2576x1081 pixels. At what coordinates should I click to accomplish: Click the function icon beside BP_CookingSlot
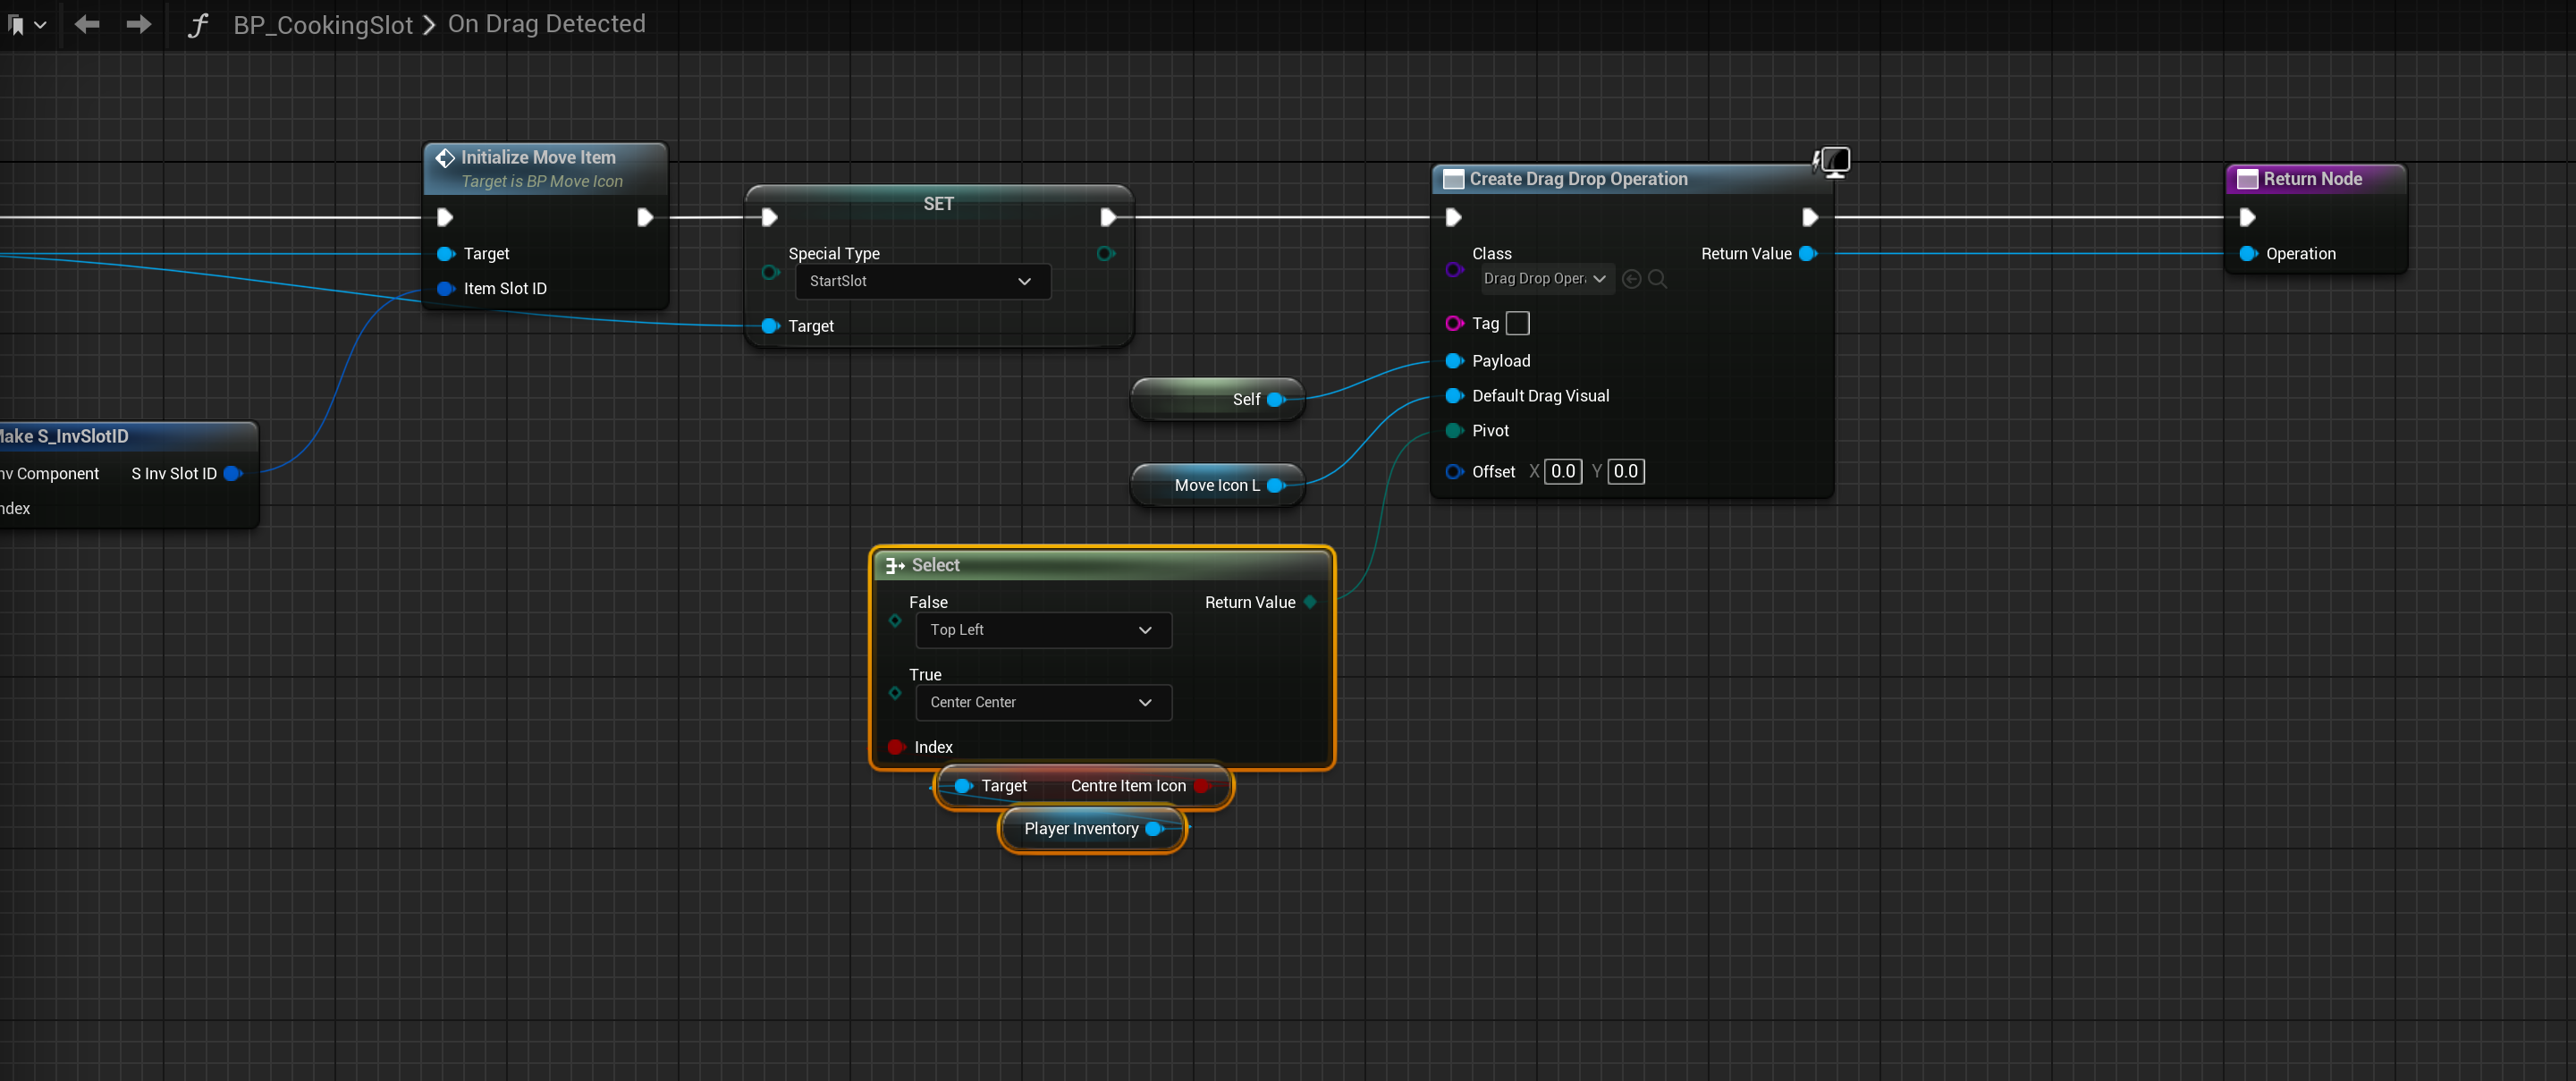197,25
